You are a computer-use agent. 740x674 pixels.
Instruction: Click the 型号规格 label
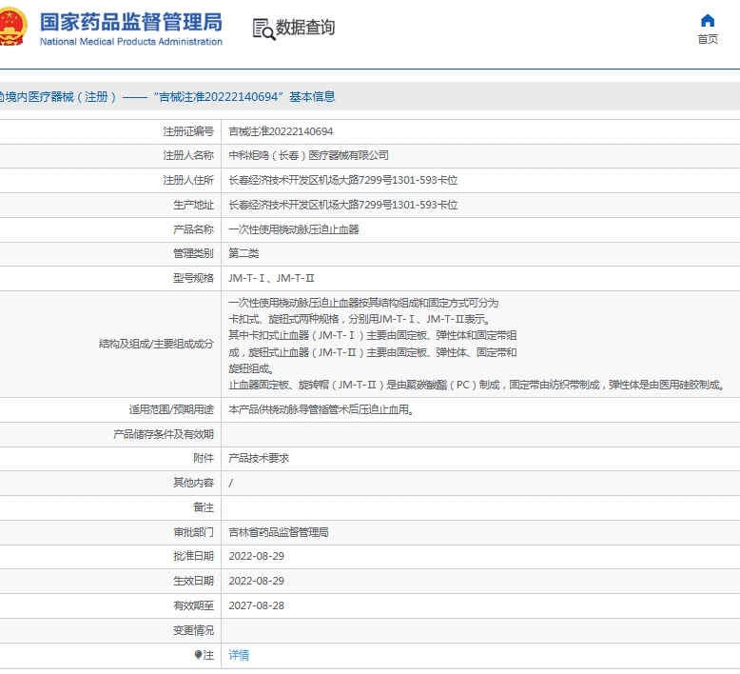click(x=193, y=278)
